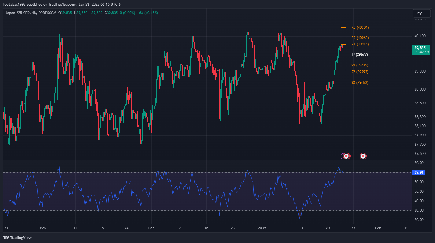The height and width of the screenshot is (243, 435).
Task: Click the Dec date on time axis
Action: [151, 228]
